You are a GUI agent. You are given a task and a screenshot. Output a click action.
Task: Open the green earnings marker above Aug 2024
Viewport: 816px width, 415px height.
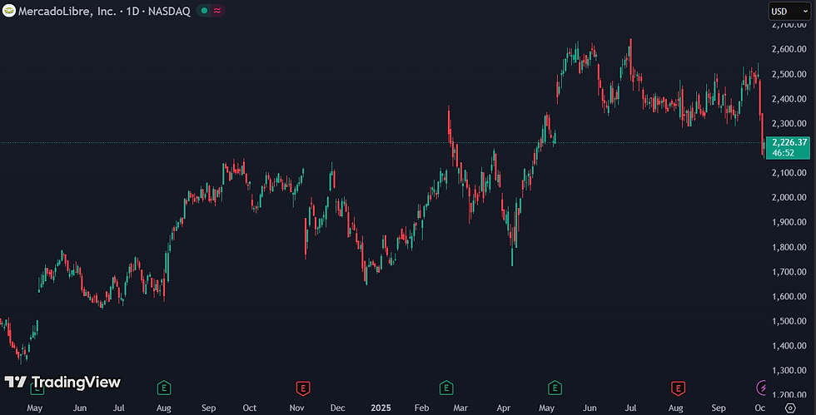pyautogui.click(x=164, y=388)
